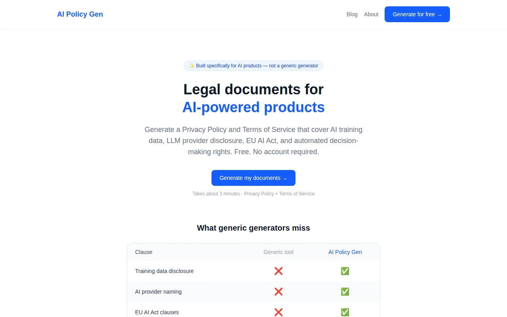Click the AI Policy Gen logo
507x317 pixels.
(x=80, y=14)
